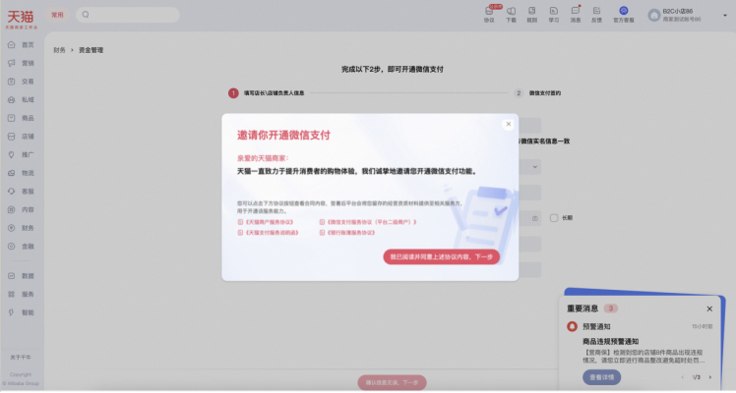Click 确认信息无误，下一步 at page bottom
This screenshot has width=736, height=393.
click(x=392, y=383)
